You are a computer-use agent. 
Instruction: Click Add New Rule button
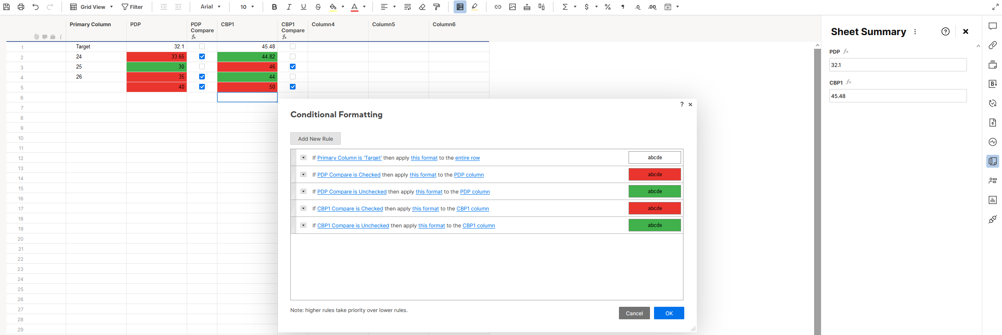pos(315,139)
